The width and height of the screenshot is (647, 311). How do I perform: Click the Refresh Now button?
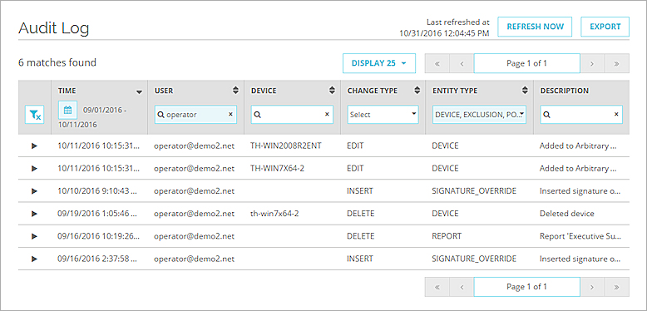pos(535,27)
